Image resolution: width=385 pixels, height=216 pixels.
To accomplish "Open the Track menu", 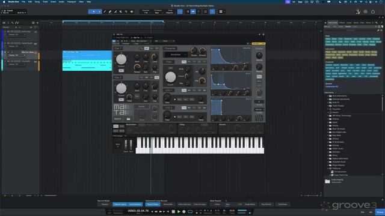I will pyautogui.click(x=45, y=2).
